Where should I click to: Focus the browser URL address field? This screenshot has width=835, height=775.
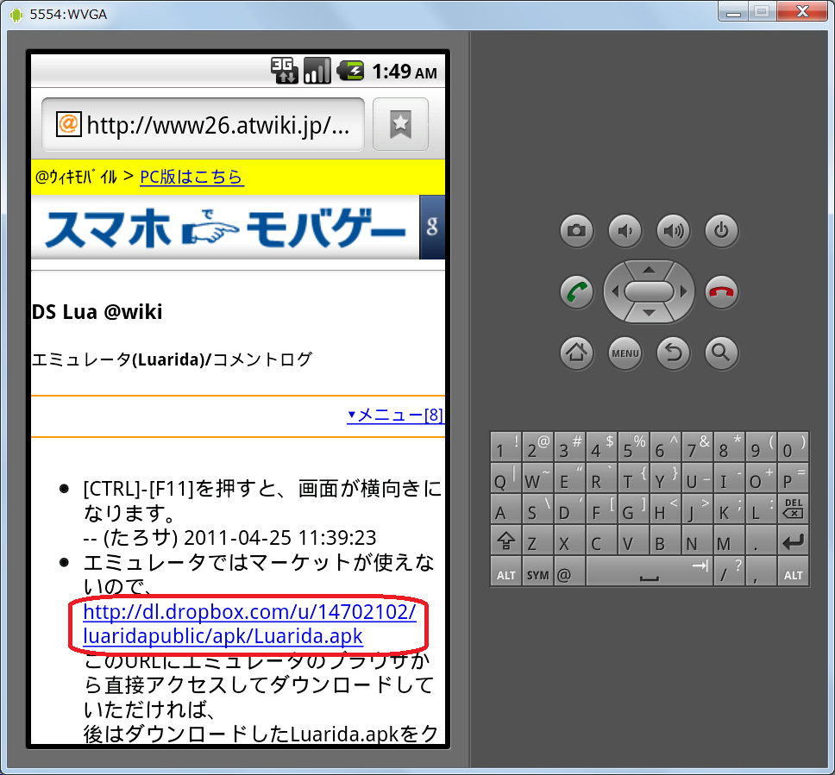[x=204, y=124]
